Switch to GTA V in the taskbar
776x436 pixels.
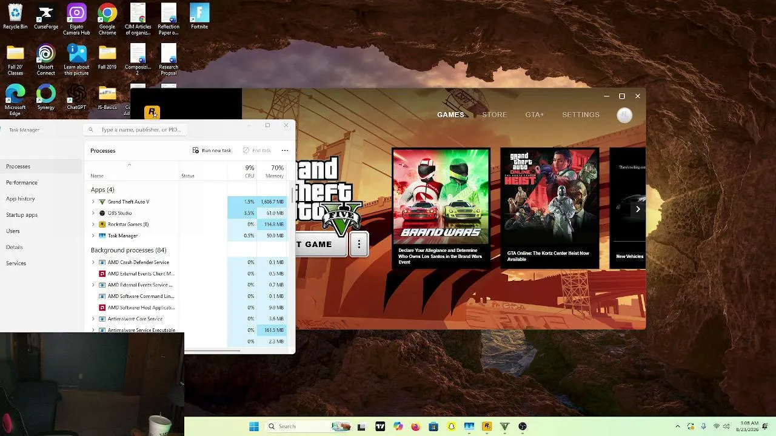coord(504,426)
